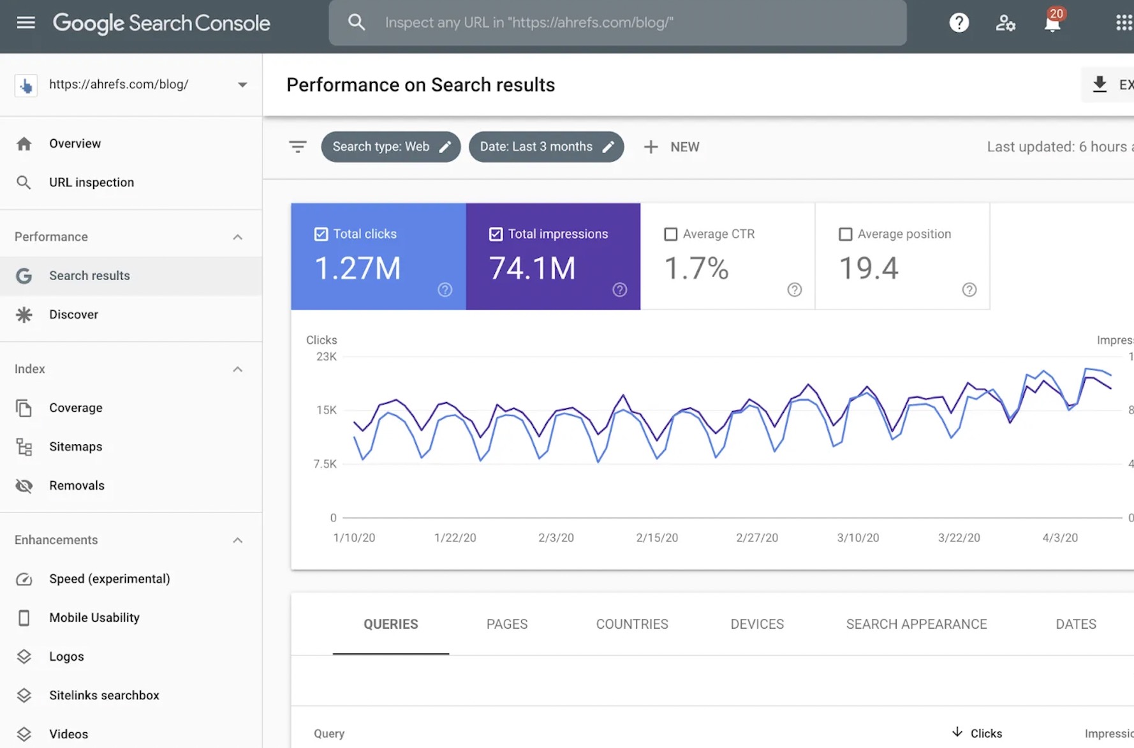The height and width of the screenshot is (748, 1134).
Task: Click the filter rows icon
Action: pos(298,147)
